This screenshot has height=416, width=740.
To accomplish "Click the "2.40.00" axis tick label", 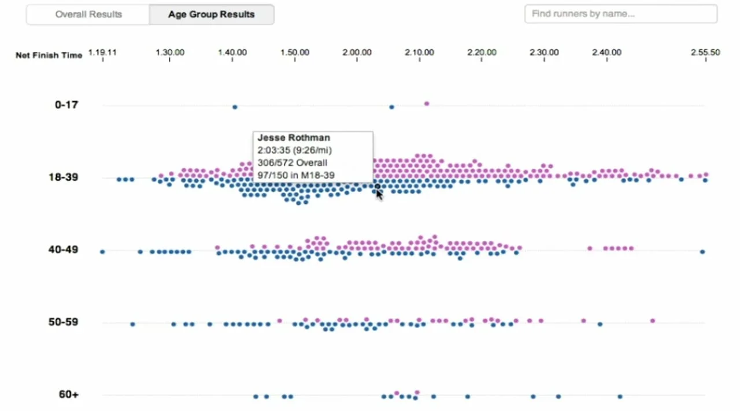I will click(606, 52).
